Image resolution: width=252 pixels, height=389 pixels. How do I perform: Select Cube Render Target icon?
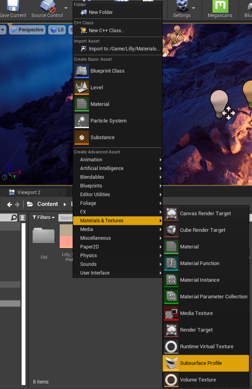click(x=171, y=230)
